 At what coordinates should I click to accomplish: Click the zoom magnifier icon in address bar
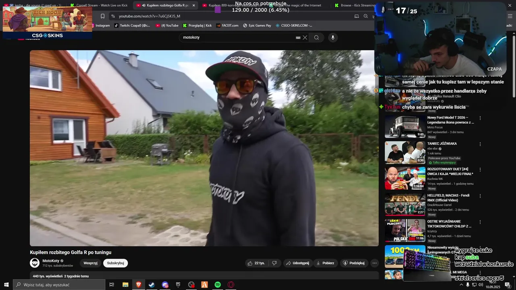(366, 16)
